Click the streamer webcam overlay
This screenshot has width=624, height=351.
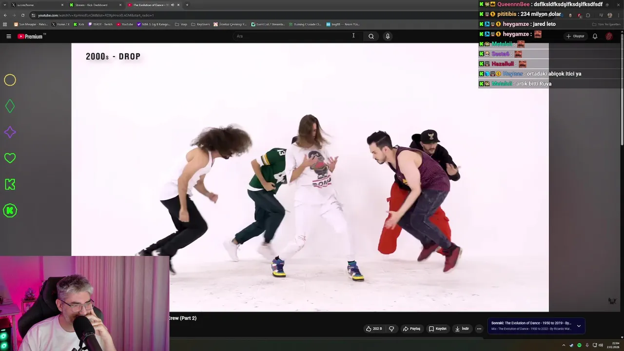coord(85,303)
